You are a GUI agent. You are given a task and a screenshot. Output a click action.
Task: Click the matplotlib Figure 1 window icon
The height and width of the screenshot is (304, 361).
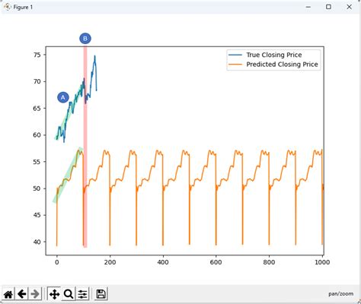click(x=7, y=7)
